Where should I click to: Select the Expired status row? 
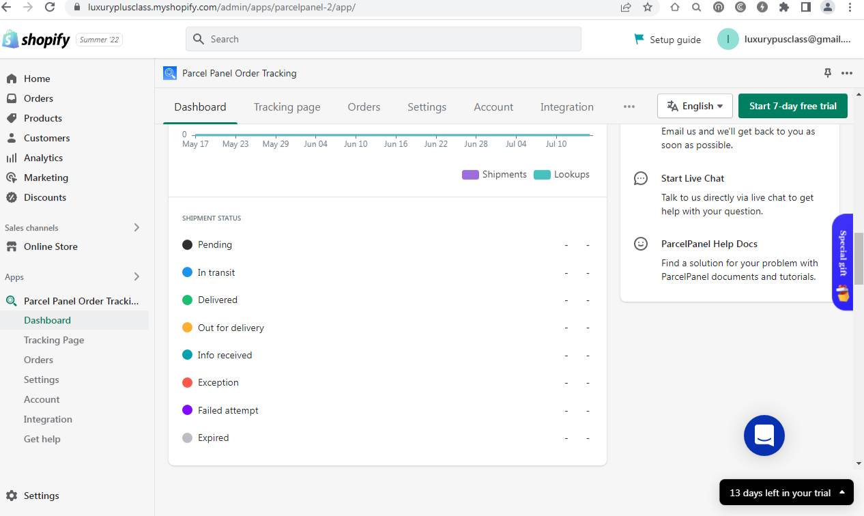(387, 438)
